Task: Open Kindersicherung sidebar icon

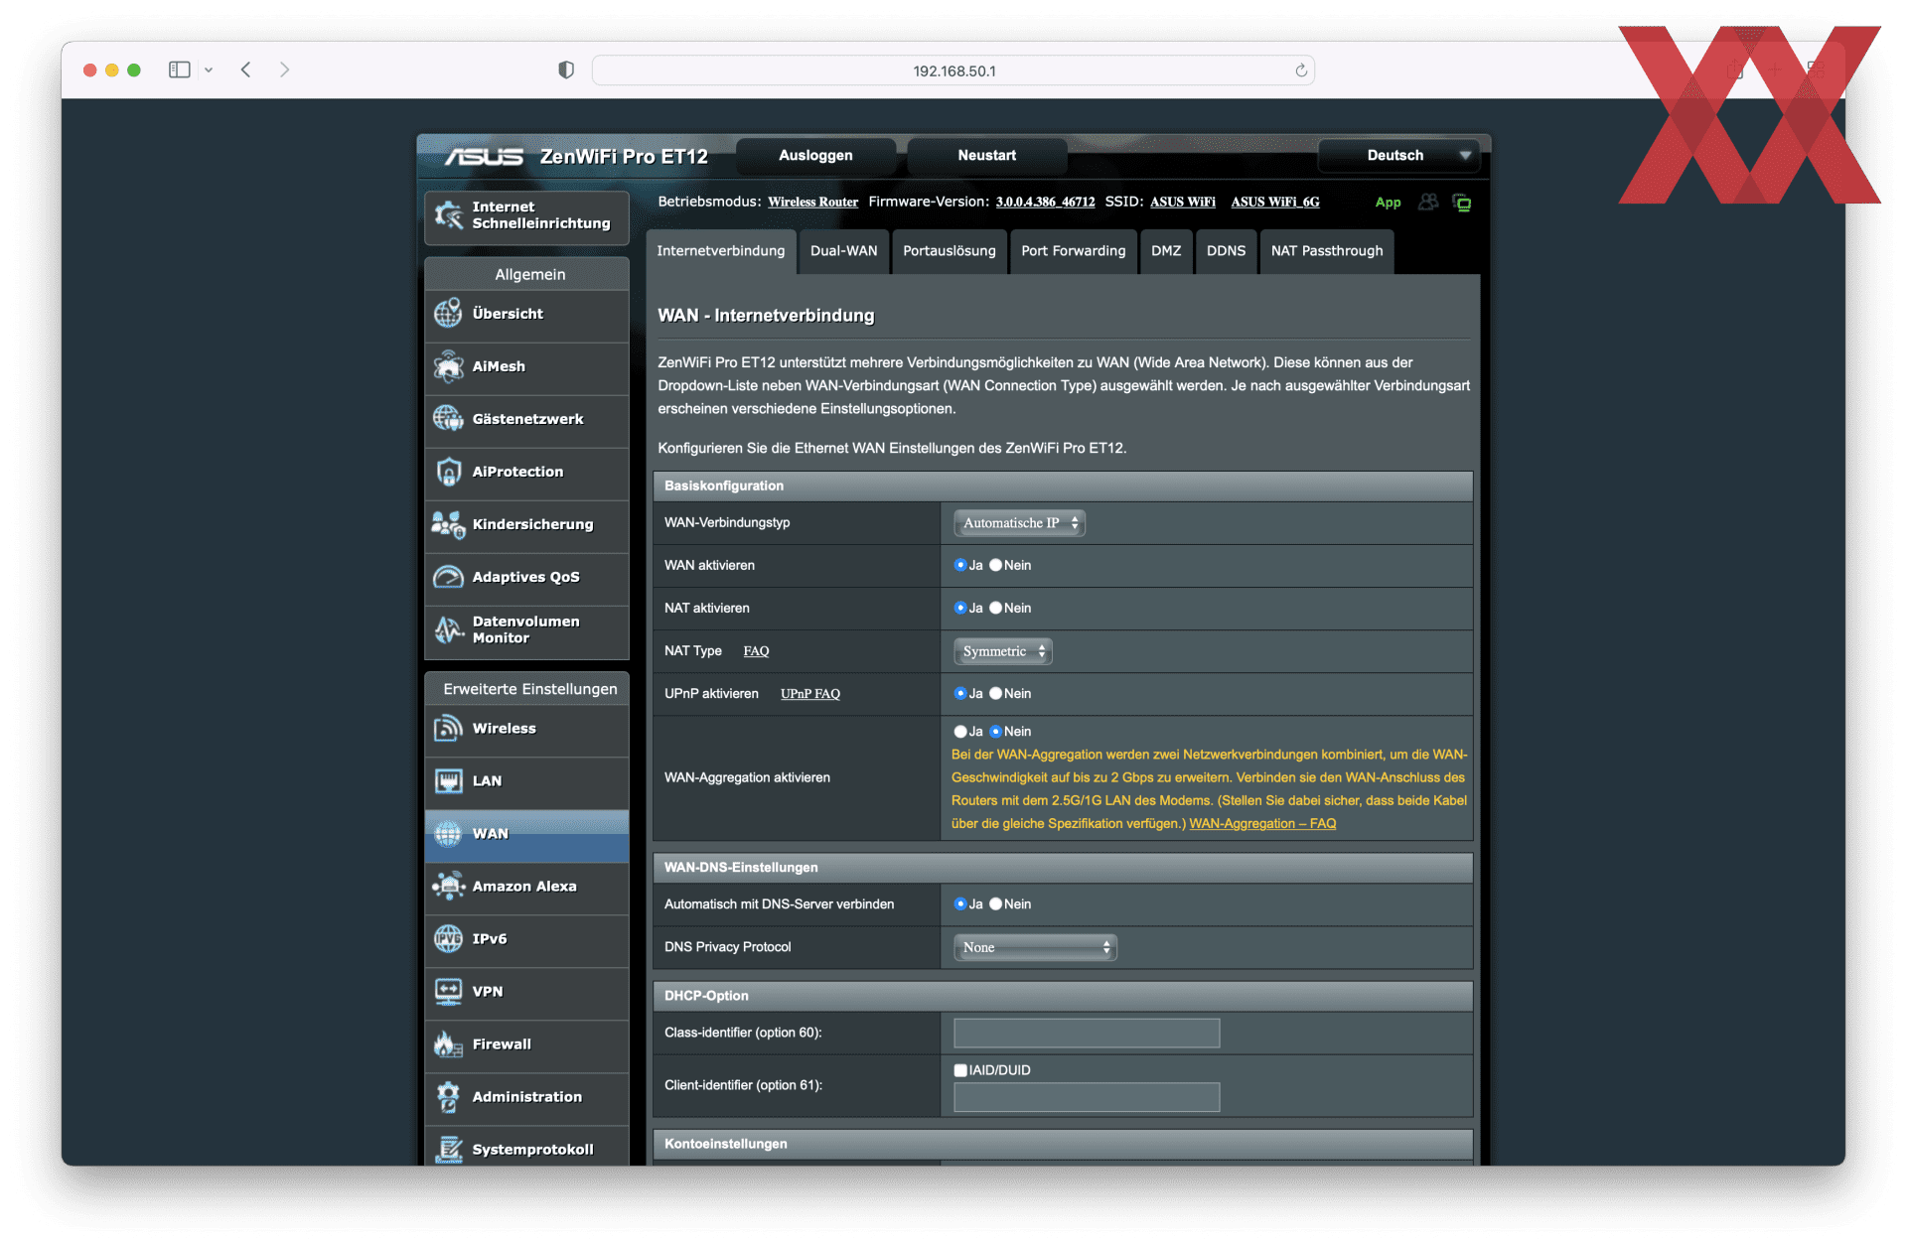Action: pos(448,524)
